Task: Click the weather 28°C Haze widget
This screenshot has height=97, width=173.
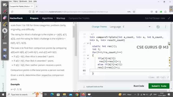Action: [125, 95]
